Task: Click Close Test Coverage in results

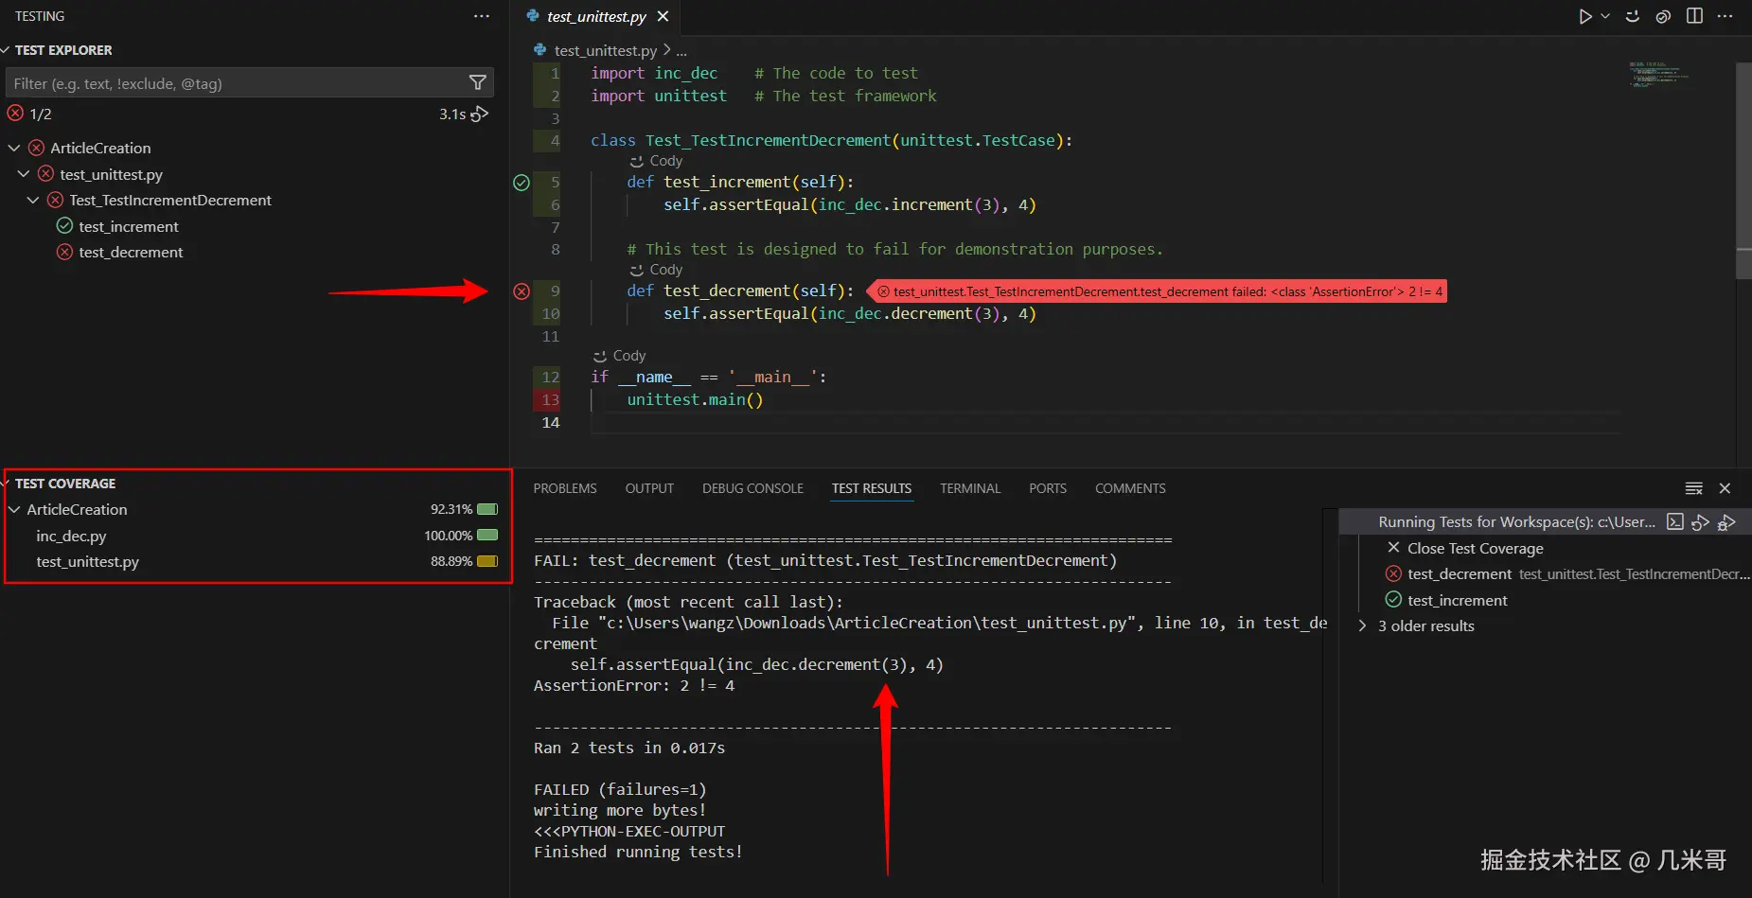Action: pos(1475,548)
